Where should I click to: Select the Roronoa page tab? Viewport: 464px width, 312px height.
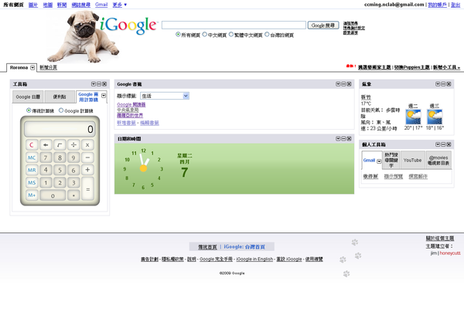19,68
